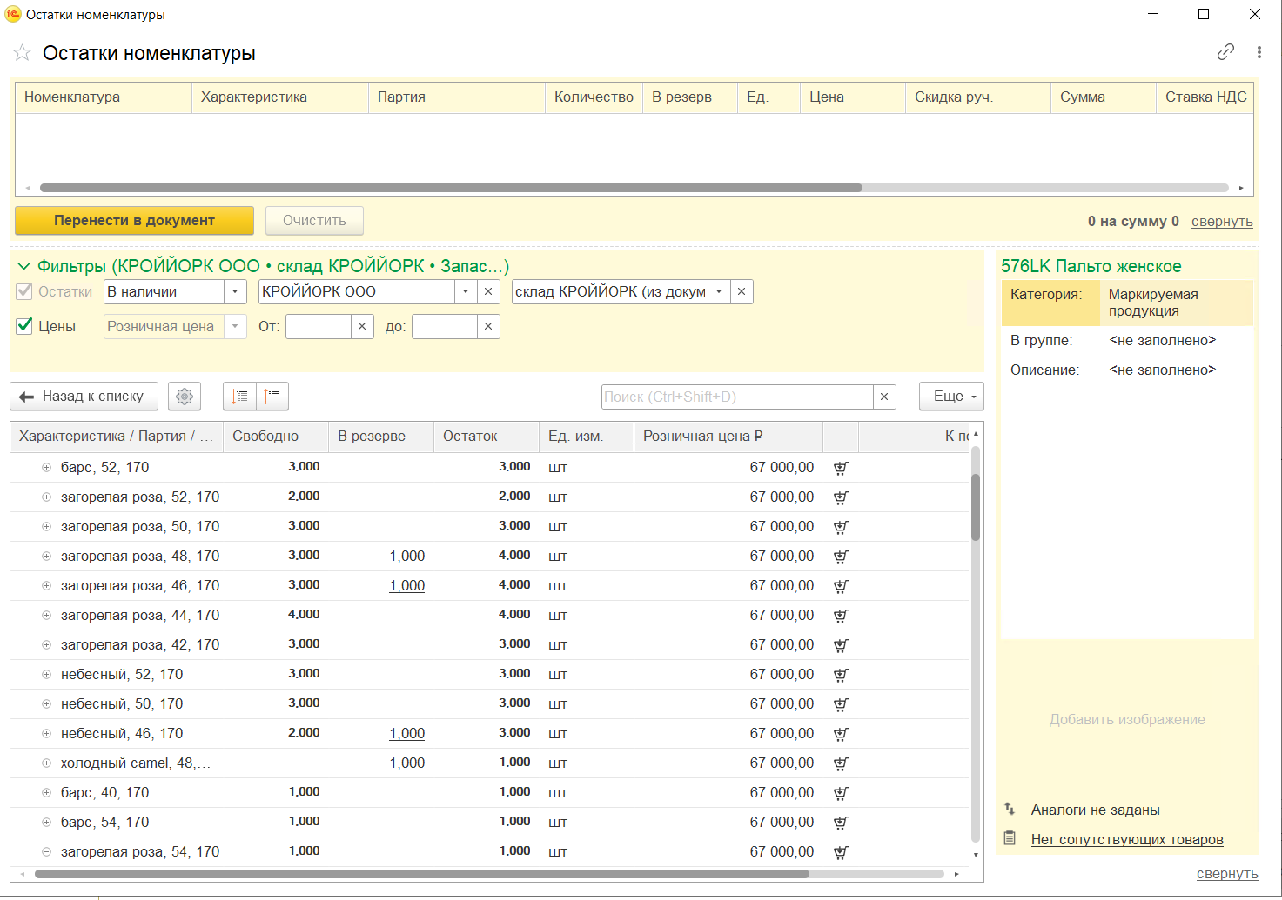Click into the Поиск search field

736,397
